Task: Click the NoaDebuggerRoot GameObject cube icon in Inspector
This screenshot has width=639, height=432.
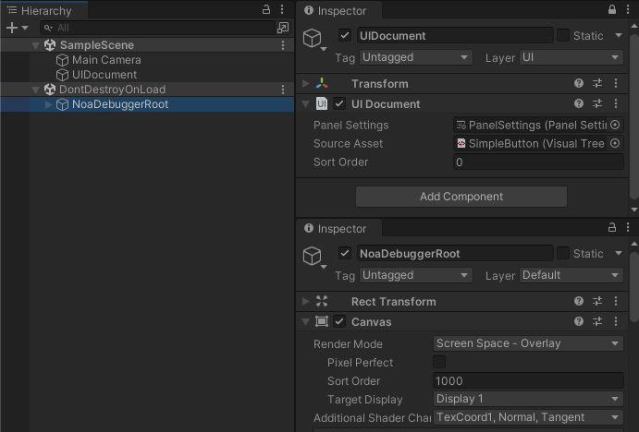Action: tap(313, 256)
